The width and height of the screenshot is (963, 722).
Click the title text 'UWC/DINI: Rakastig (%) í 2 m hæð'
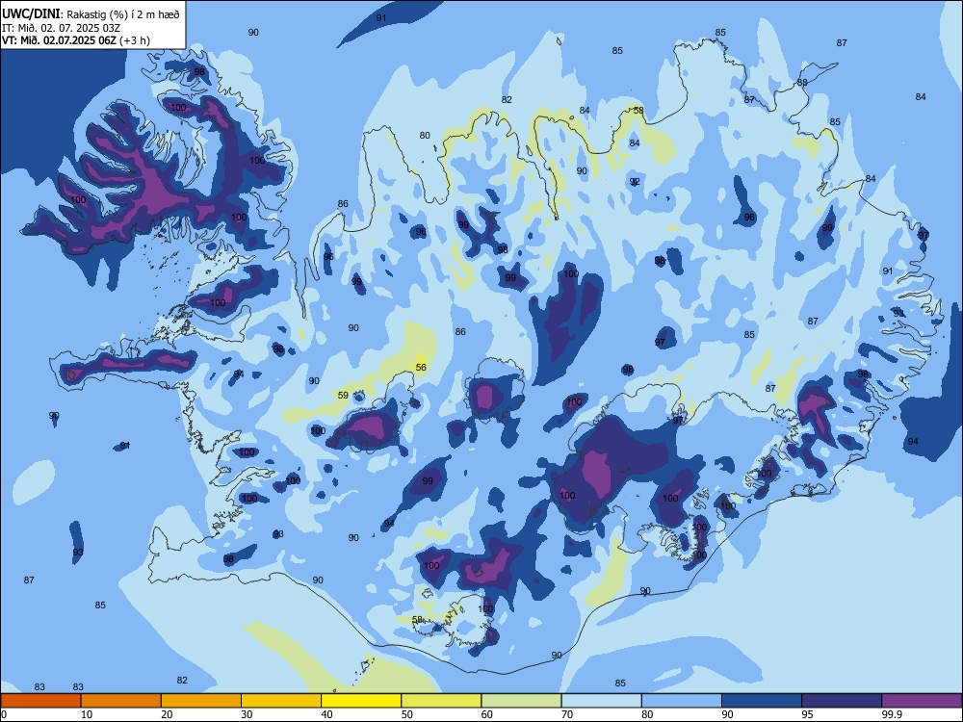[x=91, y=14]
